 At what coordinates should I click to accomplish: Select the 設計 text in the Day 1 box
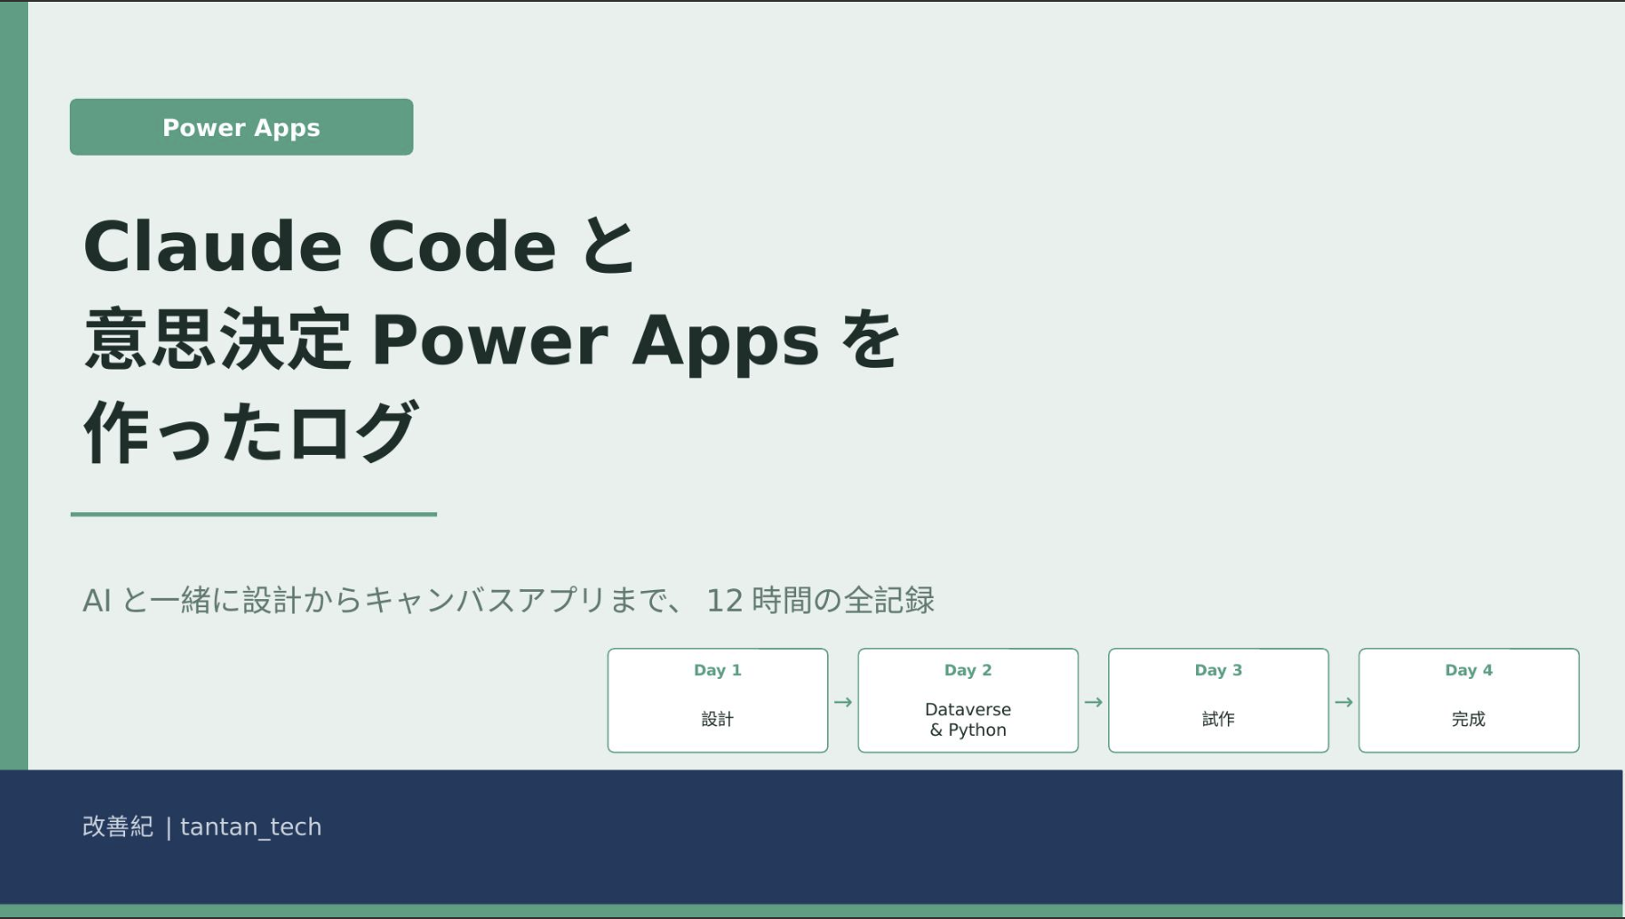717,719
